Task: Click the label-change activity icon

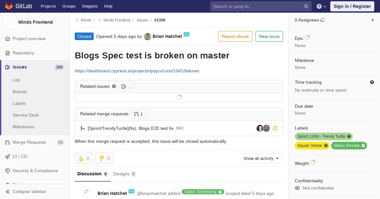Action: [x=86, y=191]
